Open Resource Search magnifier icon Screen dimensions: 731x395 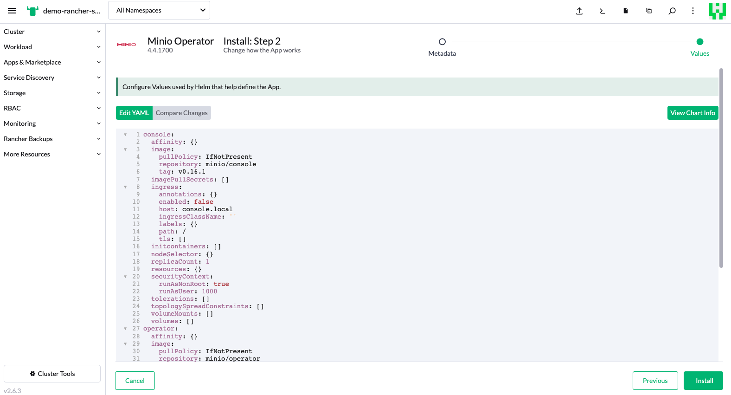pos(672,11)
